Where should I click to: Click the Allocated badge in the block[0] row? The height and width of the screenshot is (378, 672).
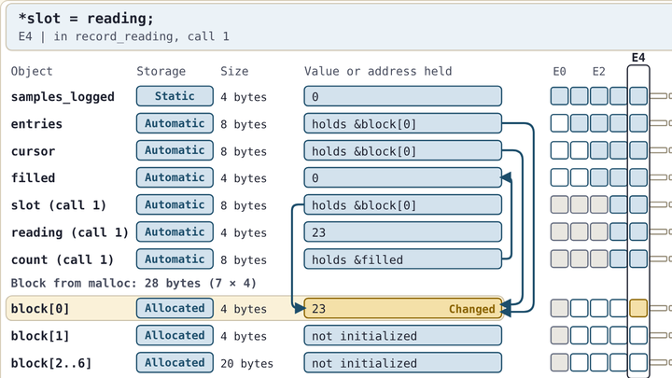tap(175, 308)
